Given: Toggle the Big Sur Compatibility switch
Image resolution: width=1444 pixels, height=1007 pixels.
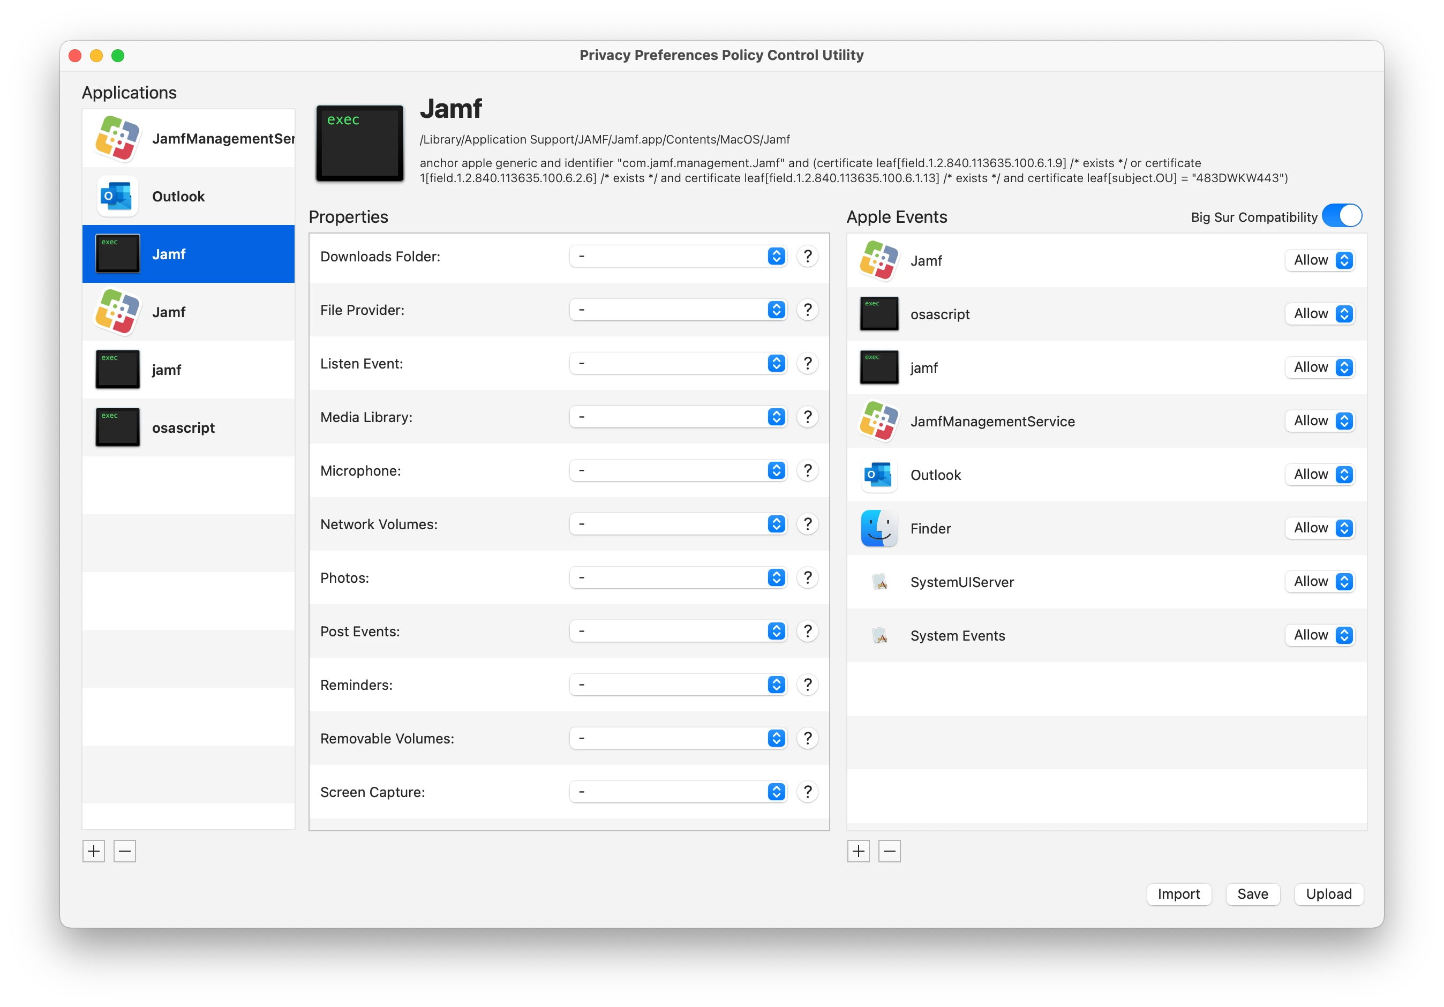Looking at the screenshot, I should pos(1342,216).
